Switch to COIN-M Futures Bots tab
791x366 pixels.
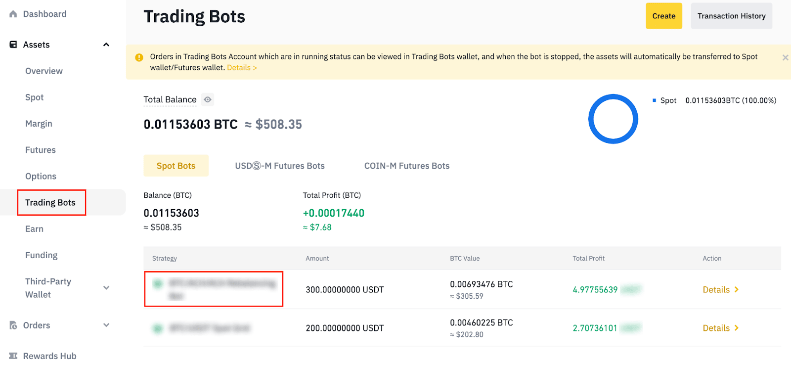coord(407,166)
